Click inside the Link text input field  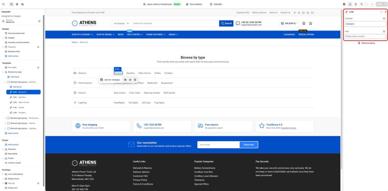[366, 24]
